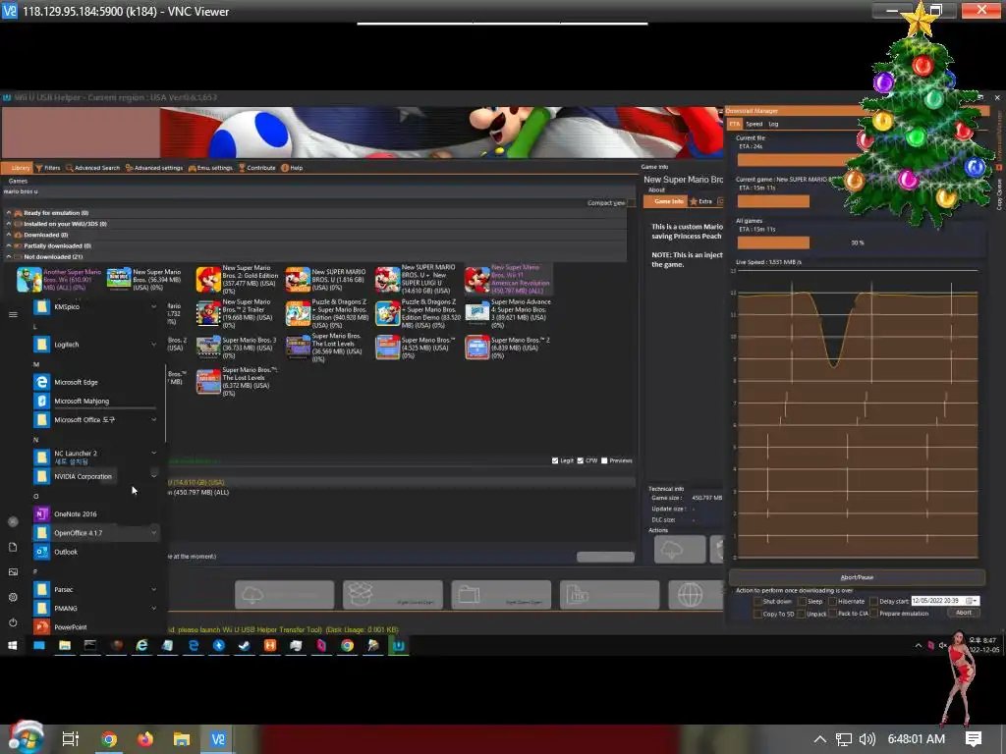Select New Super Mario Bros. 2 Gold Edition icon

coord(208,280)
